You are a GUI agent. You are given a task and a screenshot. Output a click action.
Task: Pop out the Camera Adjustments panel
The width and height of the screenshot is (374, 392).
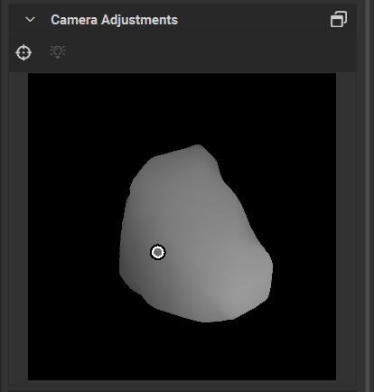pos(339,20)
